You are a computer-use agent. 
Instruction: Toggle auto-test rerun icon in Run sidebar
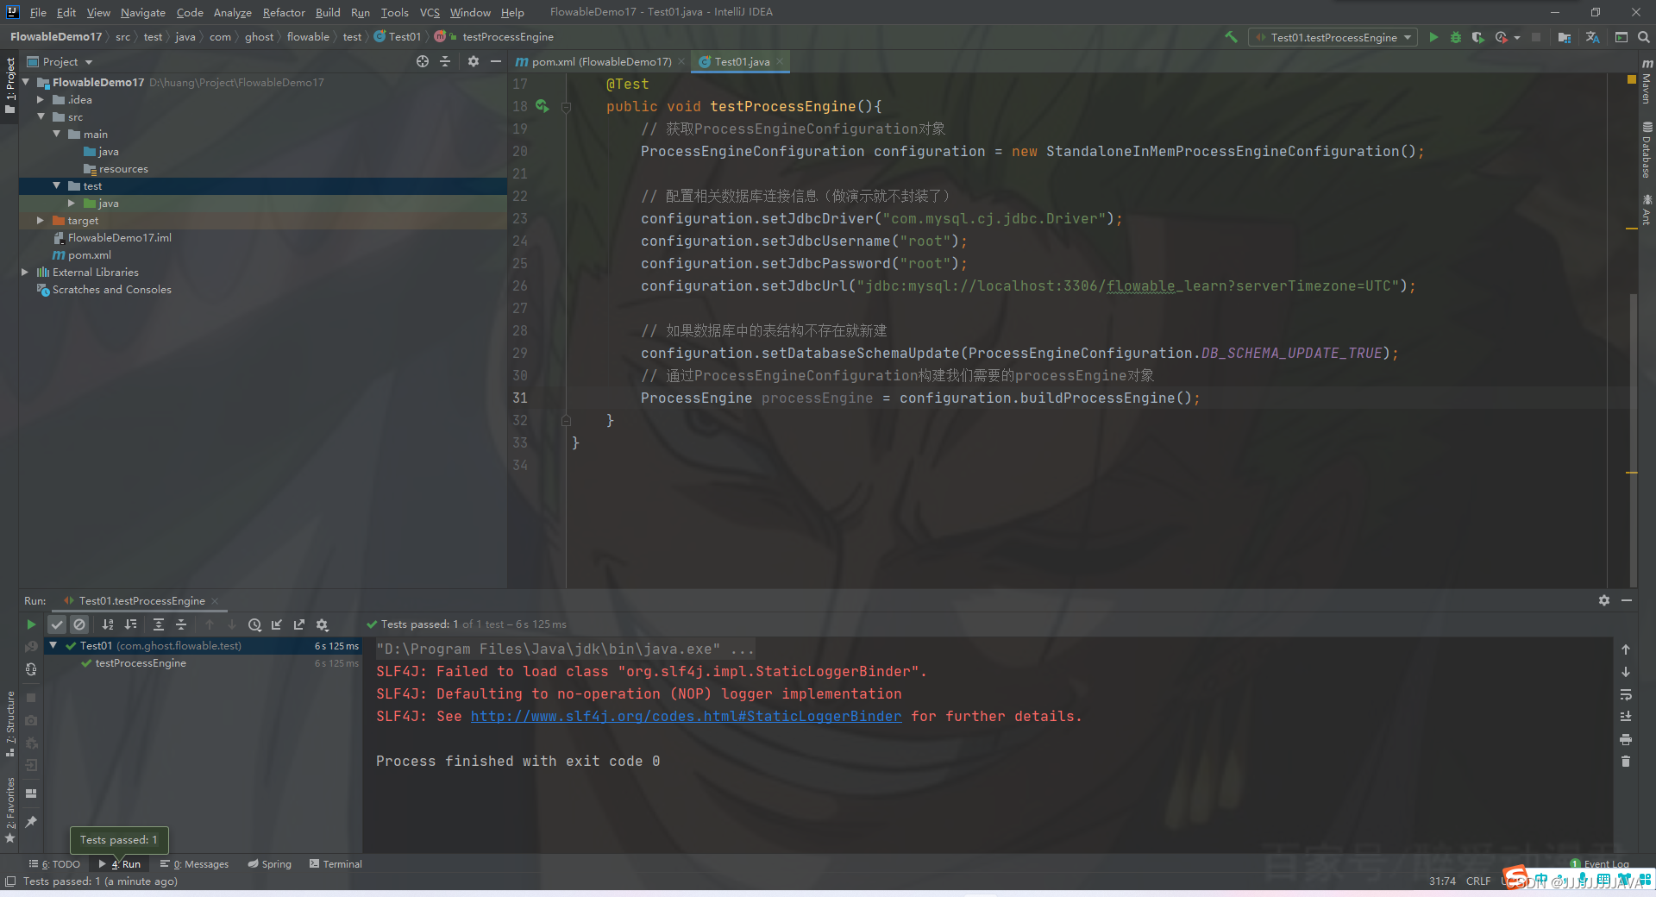tap(31, 669)
